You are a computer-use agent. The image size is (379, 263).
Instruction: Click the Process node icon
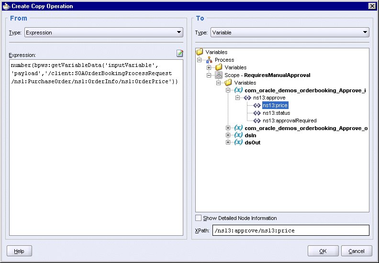pos(209,60)
